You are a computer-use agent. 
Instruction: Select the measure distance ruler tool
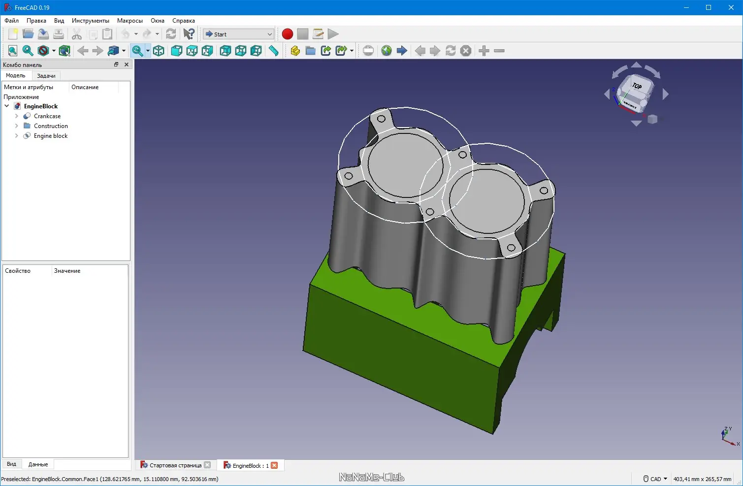point(274,51)
